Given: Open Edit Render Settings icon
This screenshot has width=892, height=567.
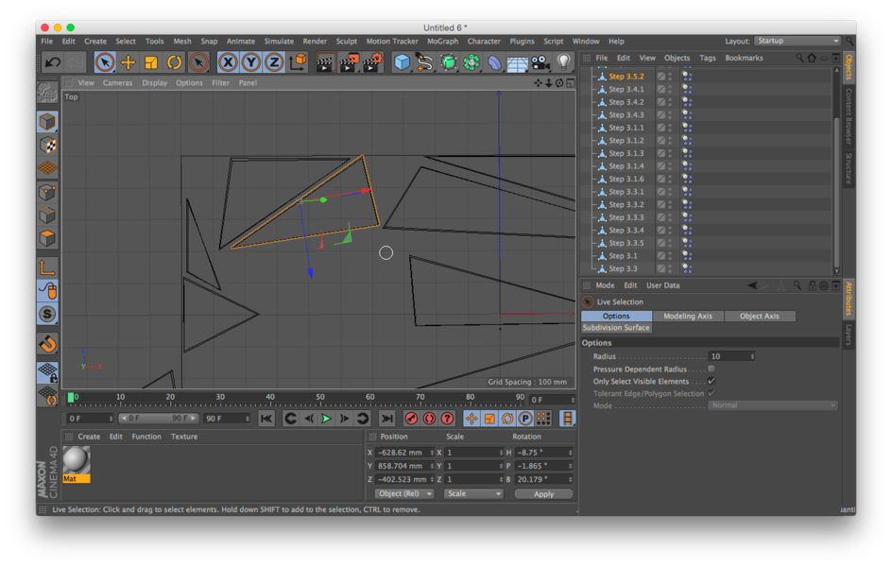Looking at the screenshot, I should (372, 62).
